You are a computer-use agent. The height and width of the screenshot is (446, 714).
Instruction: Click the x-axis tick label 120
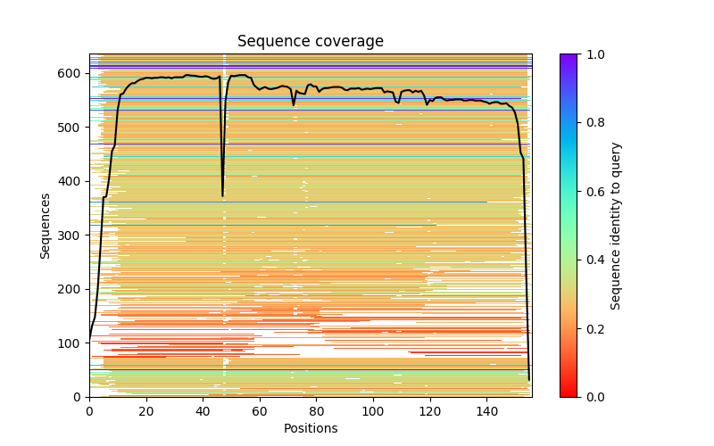[430, 410]
